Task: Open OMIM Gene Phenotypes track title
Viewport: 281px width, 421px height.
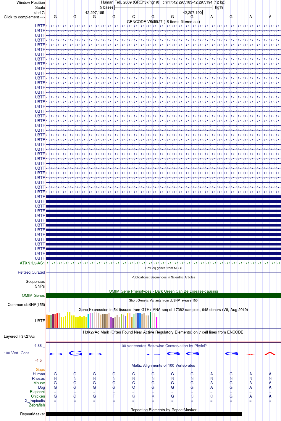Action: (163, 291)
